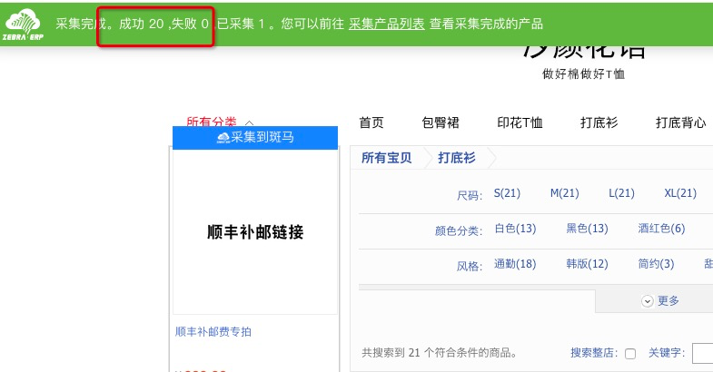Click the 顺丰补邮链接 product thumbnail
713x372 pixels.
click(x=255, y=233)
